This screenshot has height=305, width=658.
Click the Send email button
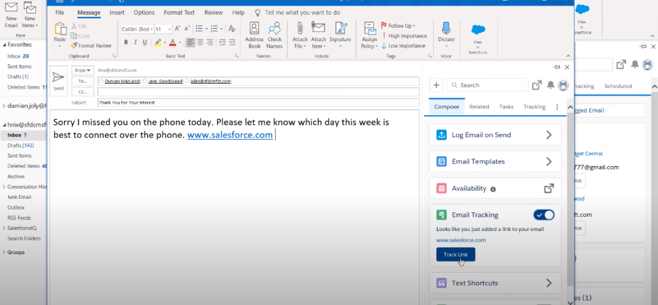pos(58,79)
